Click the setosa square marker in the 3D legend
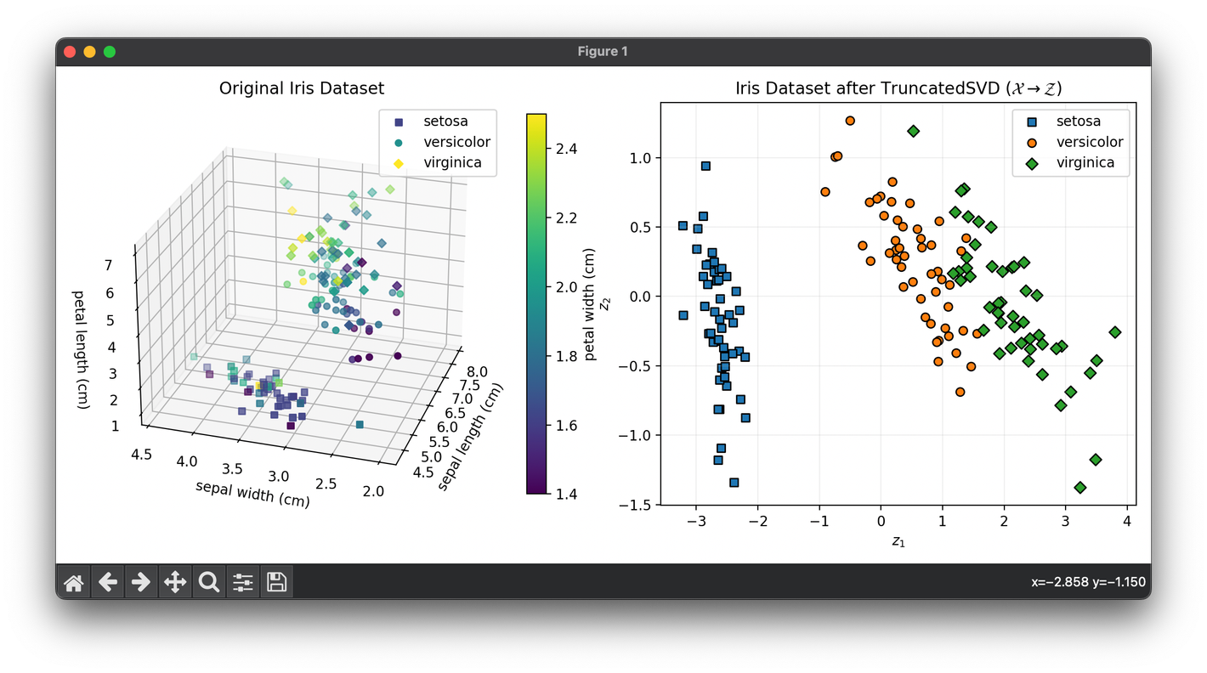 click(399, 122)
